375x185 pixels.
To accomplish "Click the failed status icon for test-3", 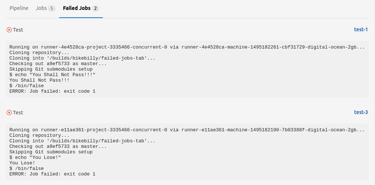I will 9,113.
